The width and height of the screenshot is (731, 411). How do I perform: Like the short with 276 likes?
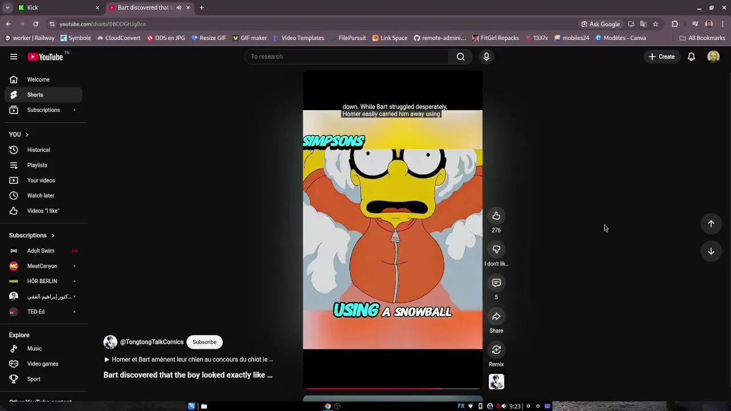point(496,216)
